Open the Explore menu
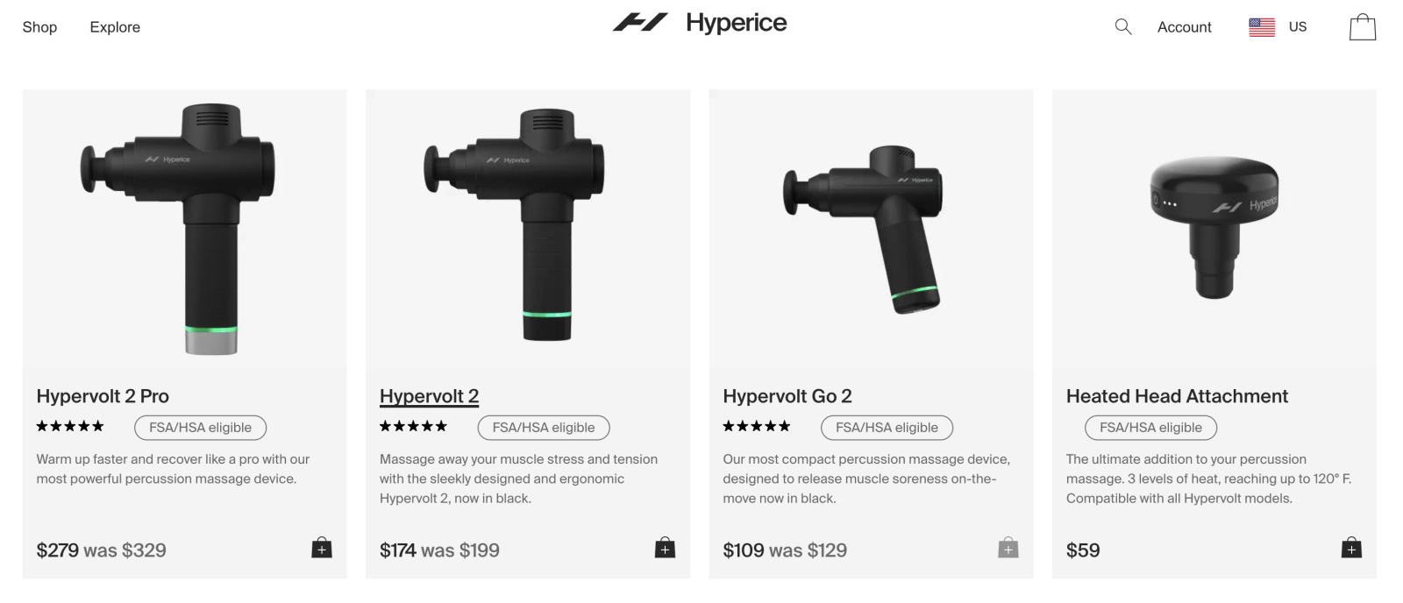 pos(114,27)
